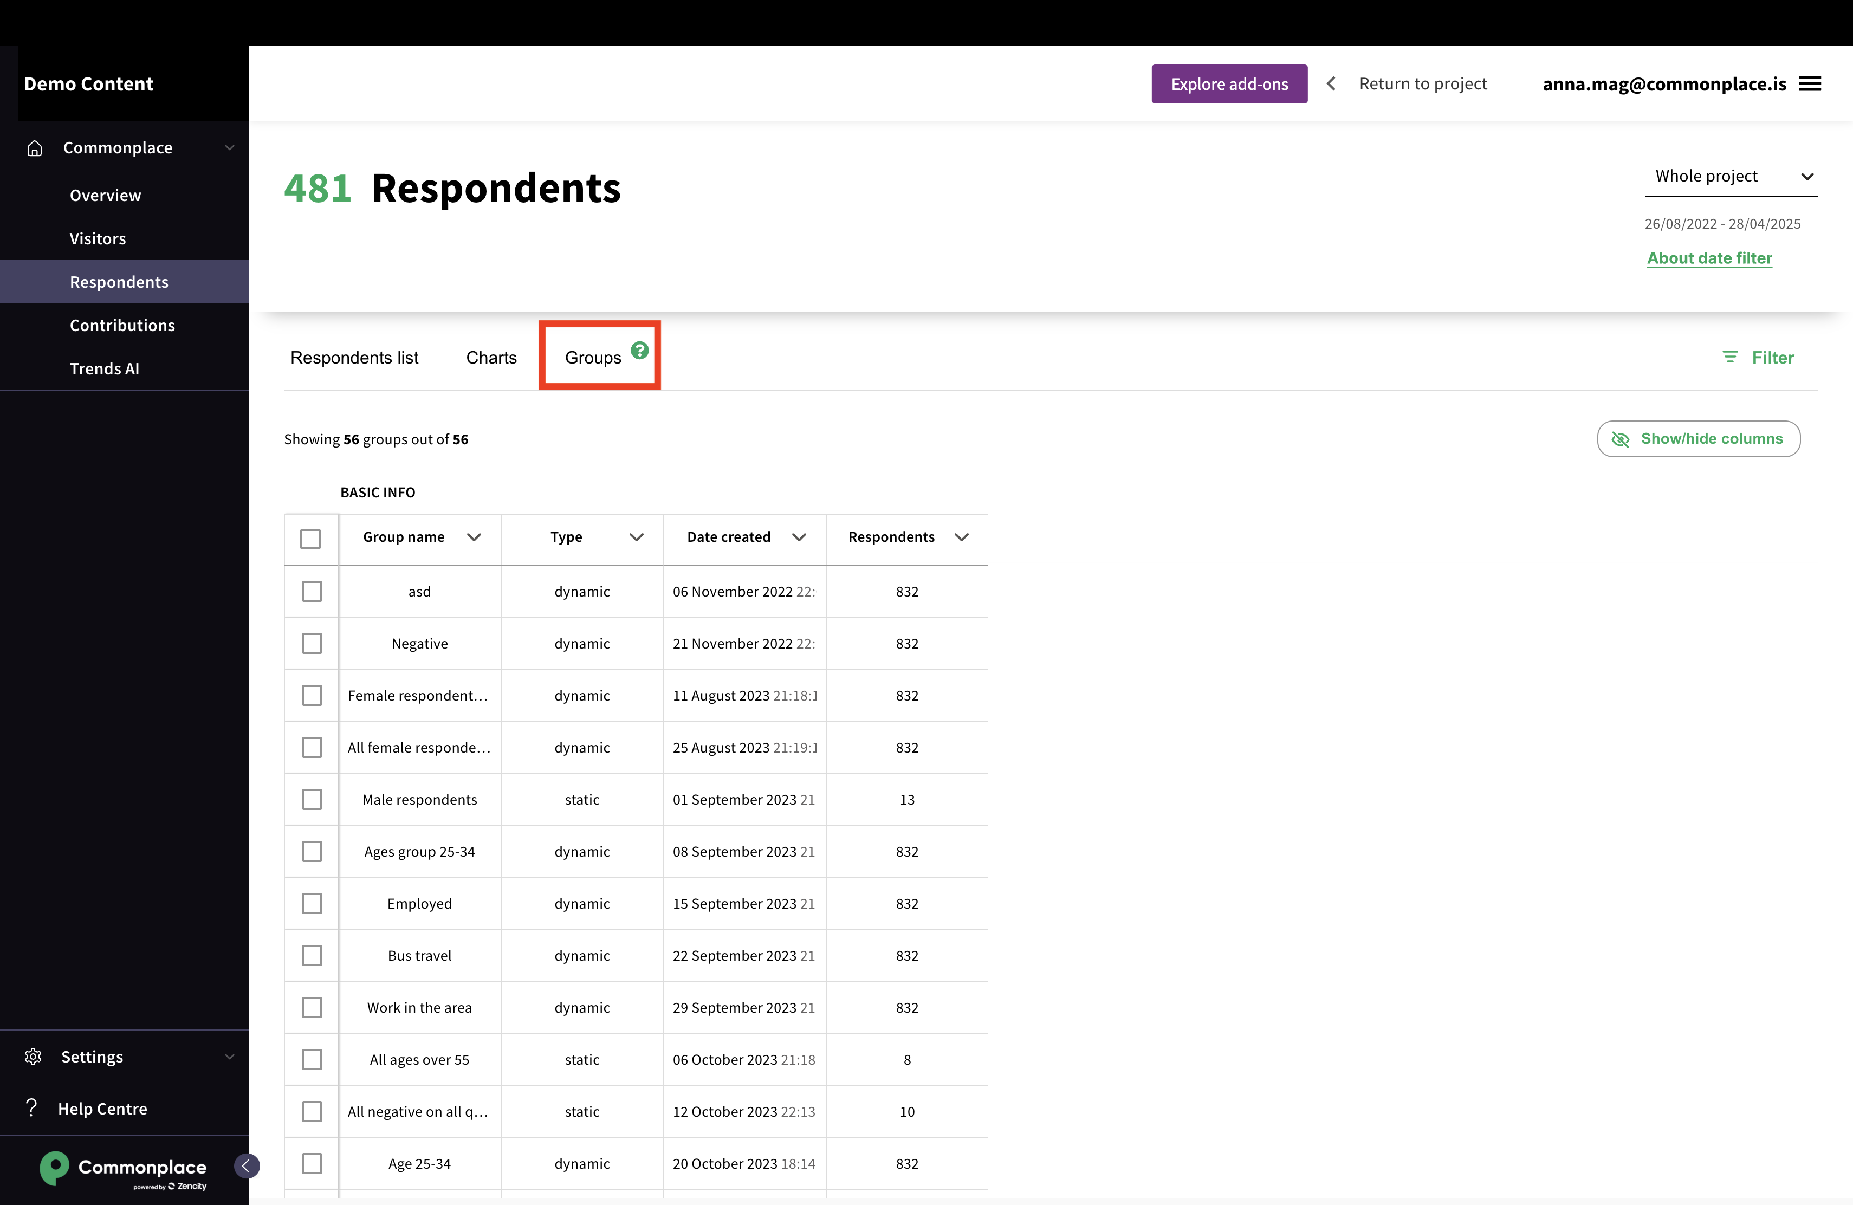Click the Settings gear icon
The image size is (1853, 1205).
(x=33, y=1057)
